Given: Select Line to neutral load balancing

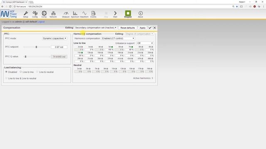Looking at the screenshot, I should [x=37, y=72].
